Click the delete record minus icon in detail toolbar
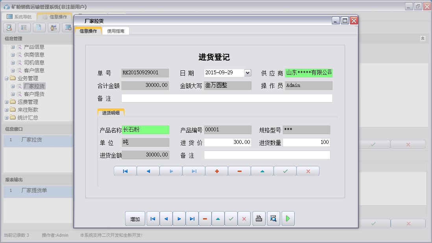This screenshot has width=432, height=243. click(x=239, y=171)
